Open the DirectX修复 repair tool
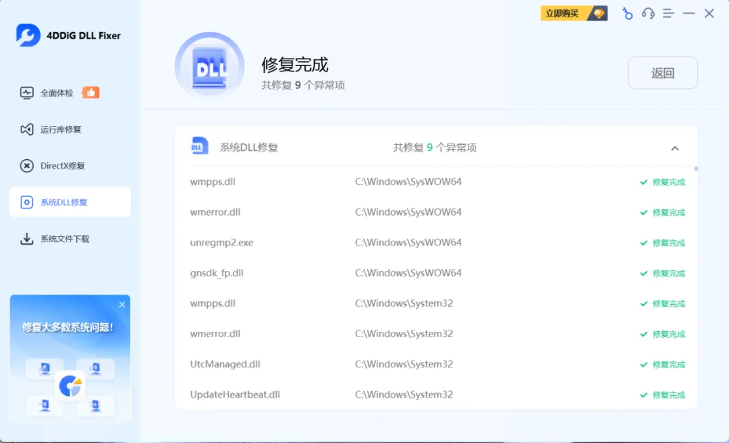Screen dimensions: 729x443 pyautogui.click(x=57, y=165)
